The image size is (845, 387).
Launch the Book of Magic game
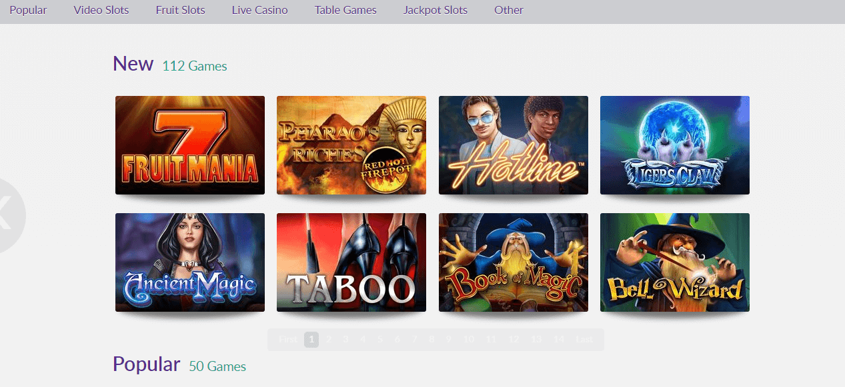tap(514, 262)
